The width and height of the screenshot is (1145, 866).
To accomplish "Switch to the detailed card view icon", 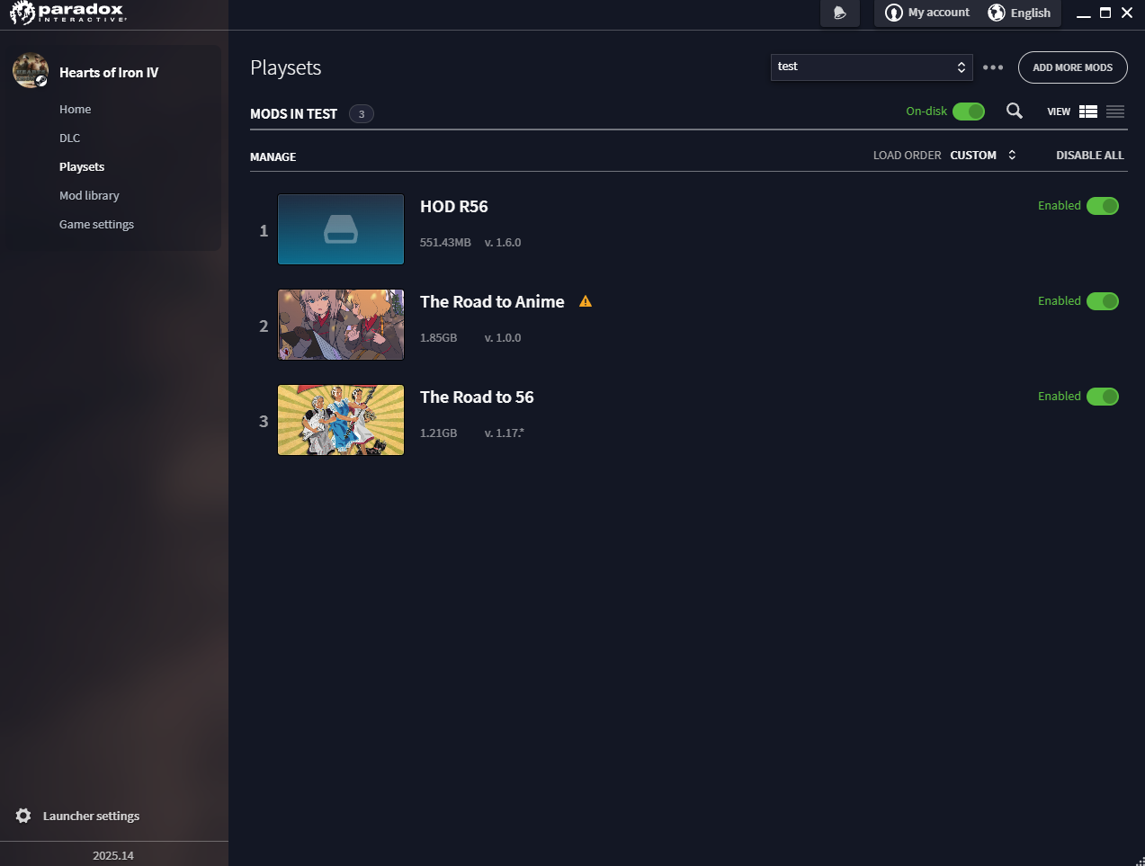I will click(x=1088, y=112).
